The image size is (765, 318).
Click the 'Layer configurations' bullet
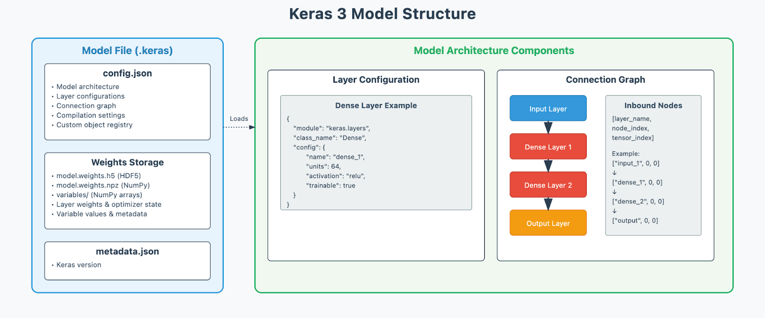click(90, 96)
